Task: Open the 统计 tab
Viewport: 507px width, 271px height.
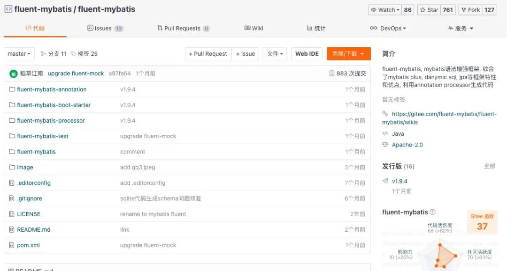Action: point(316,29)
